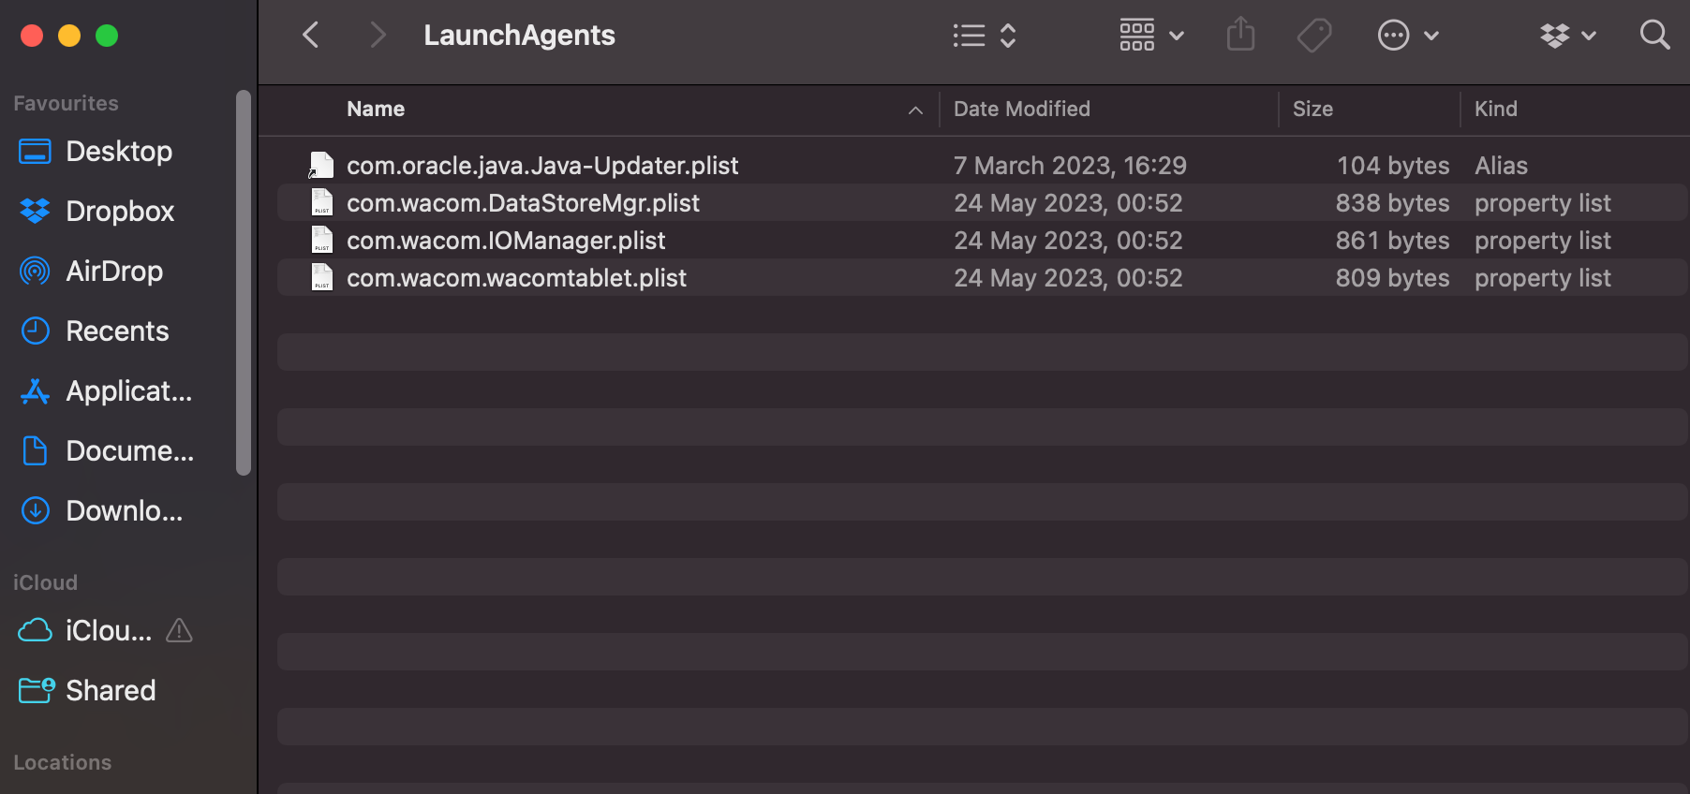This screenshot has height=794, width=1690.
Task: Sort by the Name column header
Action: coord(376,110)
